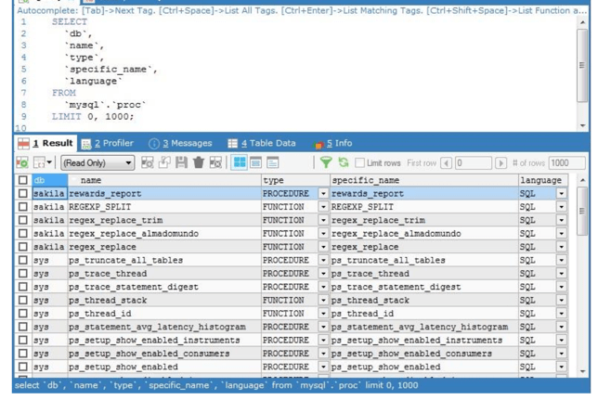Switch to grid view mode icon
The height and width of the screenshot is (400, 611).
[x=240, y=162]
